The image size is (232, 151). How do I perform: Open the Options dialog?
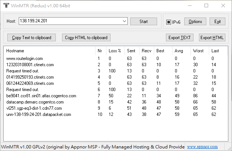(x=195, y=22)
